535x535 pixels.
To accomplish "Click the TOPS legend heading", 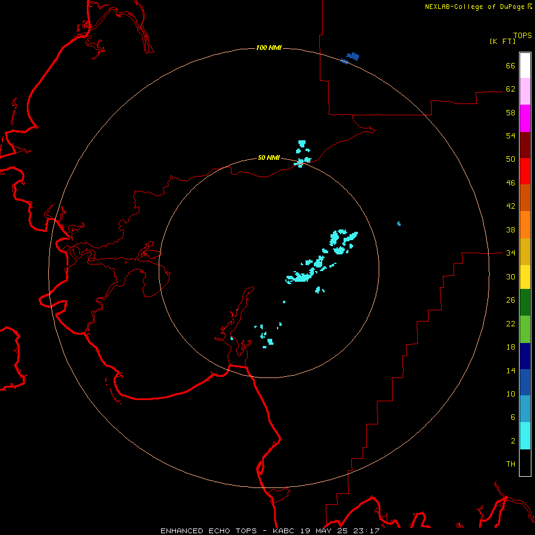I will coord(523,35).
